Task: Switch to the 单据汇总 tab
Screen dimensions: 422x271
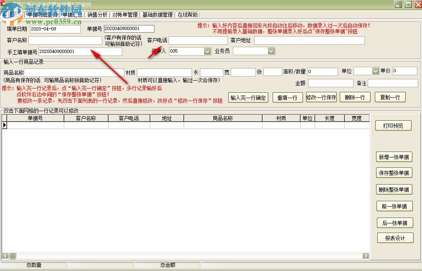Action: point(72,15)
